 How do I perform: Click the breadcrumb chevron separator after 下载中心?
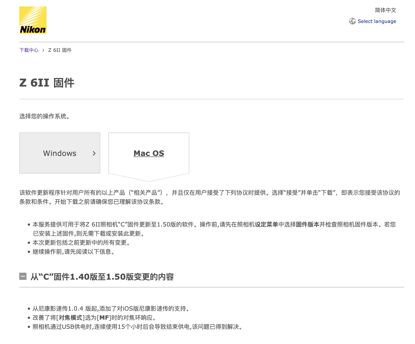click(43, 50)
